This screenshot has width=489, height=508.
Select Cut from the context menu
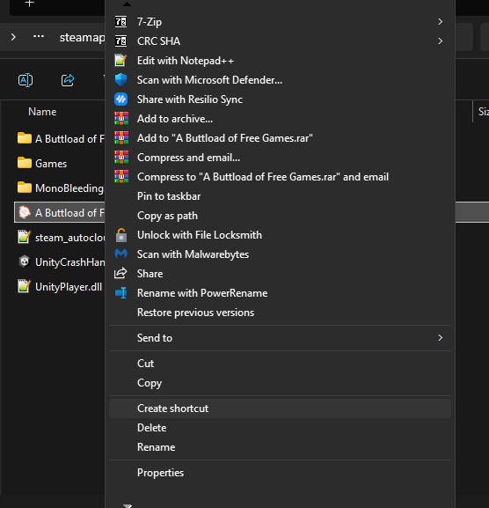[x=280, y=364]
